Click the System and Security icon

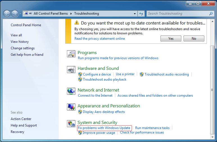click(71, 124)
